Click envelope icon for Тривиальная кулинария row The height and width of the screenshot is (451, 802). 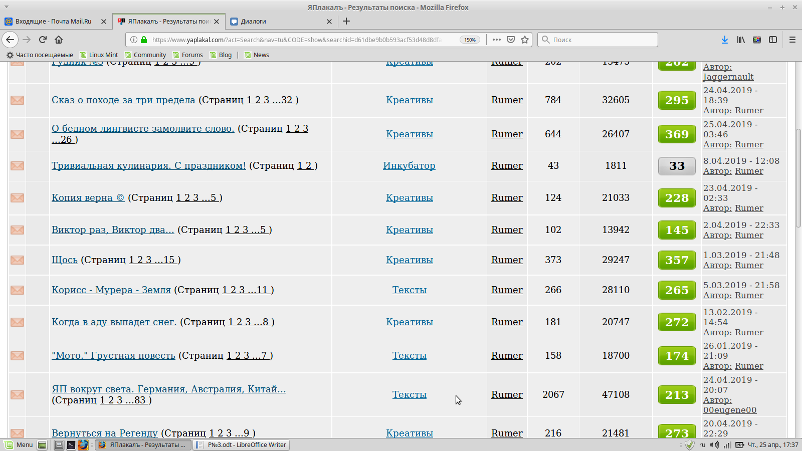point(18,166)
